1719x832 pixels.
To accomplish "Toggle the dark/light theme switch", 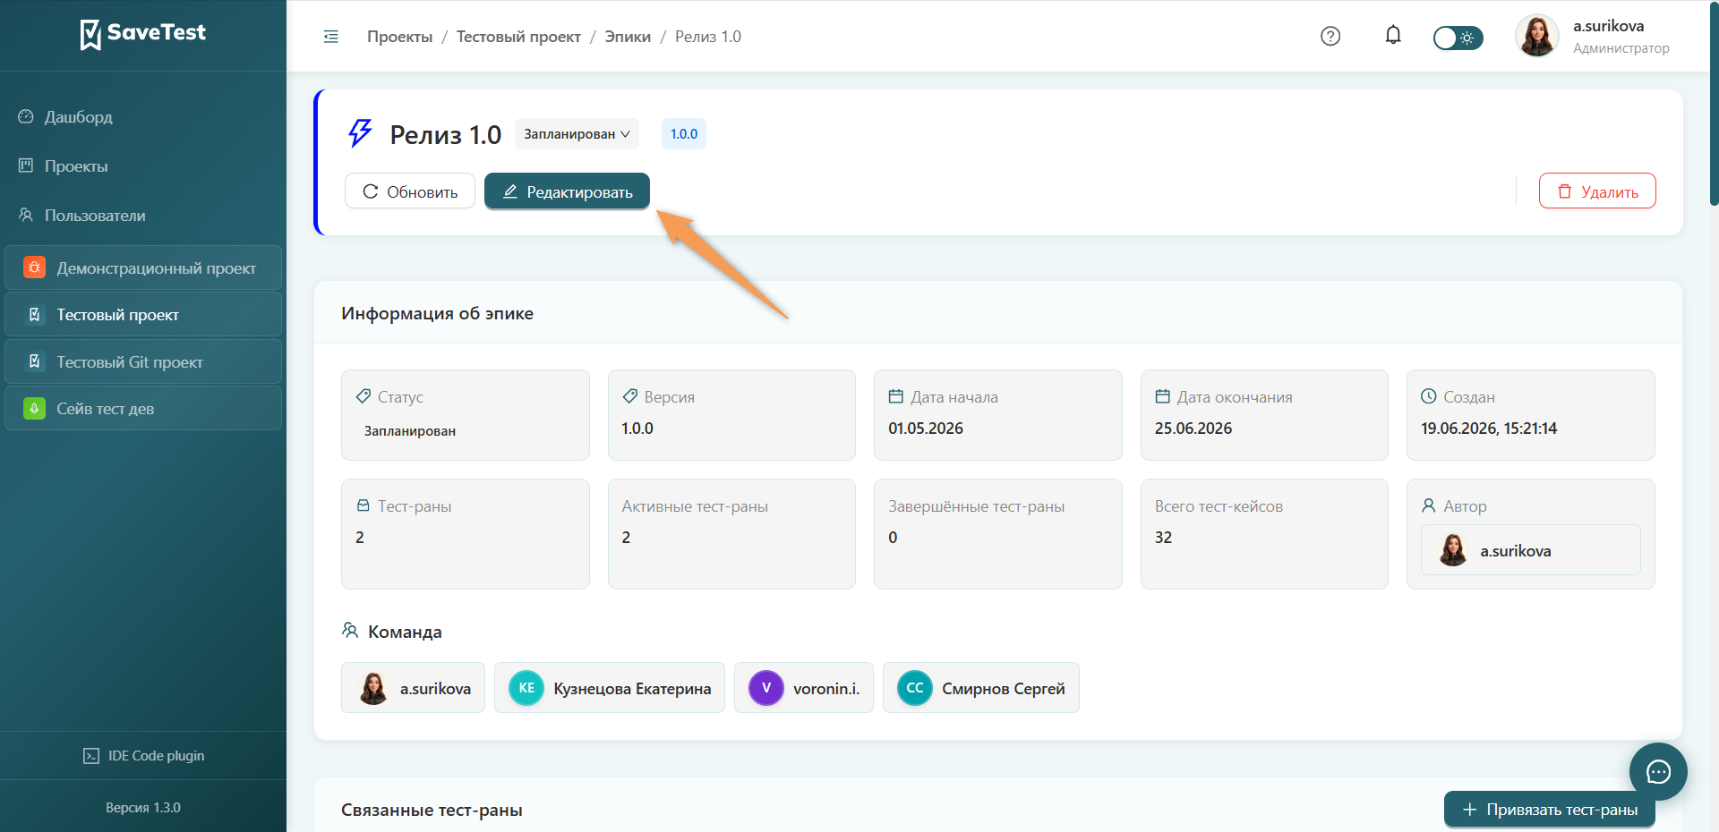I will (x=1458, y=38).
